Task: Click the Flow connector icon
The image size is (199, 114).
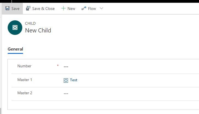Action: 84,8
